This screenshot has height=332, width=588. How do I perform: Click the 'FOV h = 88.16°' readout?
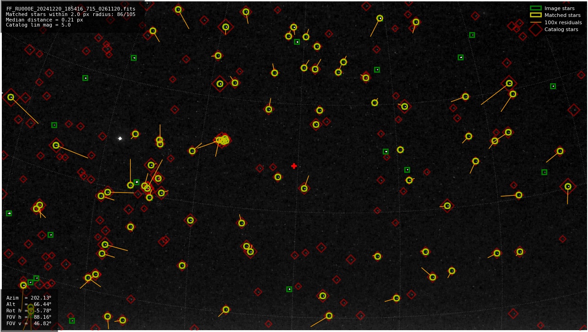click(29, 317)
